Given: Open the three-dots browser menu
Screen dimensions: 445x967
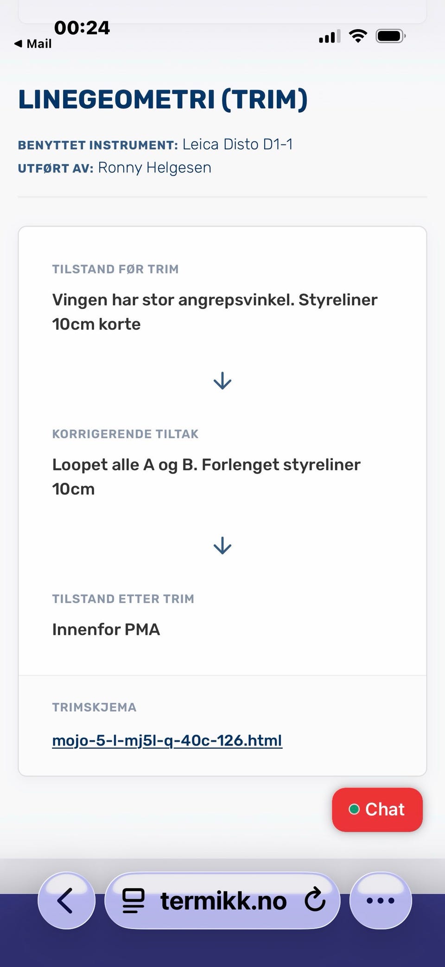Looking at the screenshot, I should click(x=381, y=900).
